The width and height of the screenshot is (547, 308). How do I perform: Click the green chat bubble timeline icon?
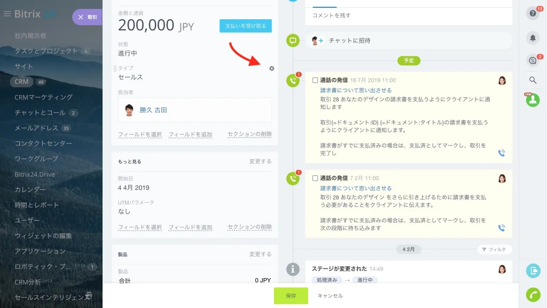[293, 41]
